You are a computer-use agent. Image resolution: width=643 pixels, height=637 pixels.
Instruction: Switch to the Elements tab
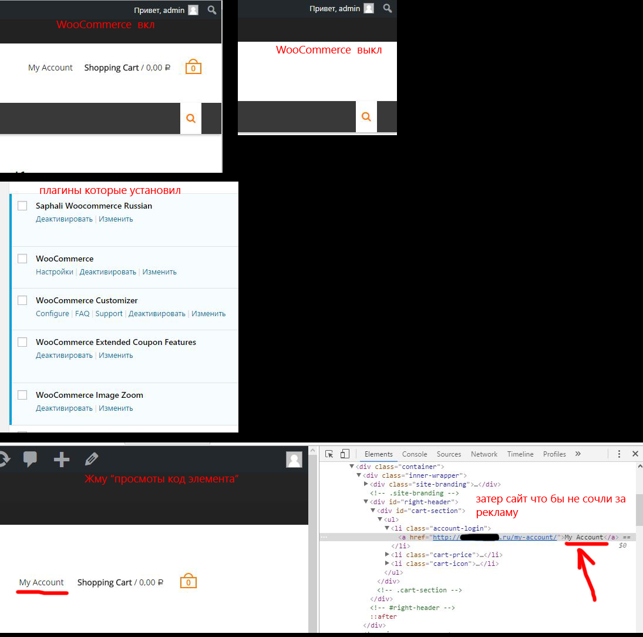tap(379, 454)
